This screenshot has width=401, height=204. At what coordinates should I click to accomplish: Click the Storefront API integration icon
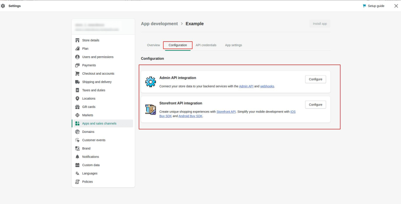(150, 109)
